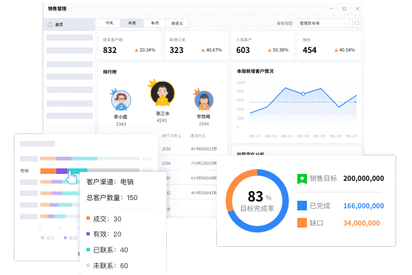
Task: Click the highlighted data point on the line chart
Action: point(303,93)
